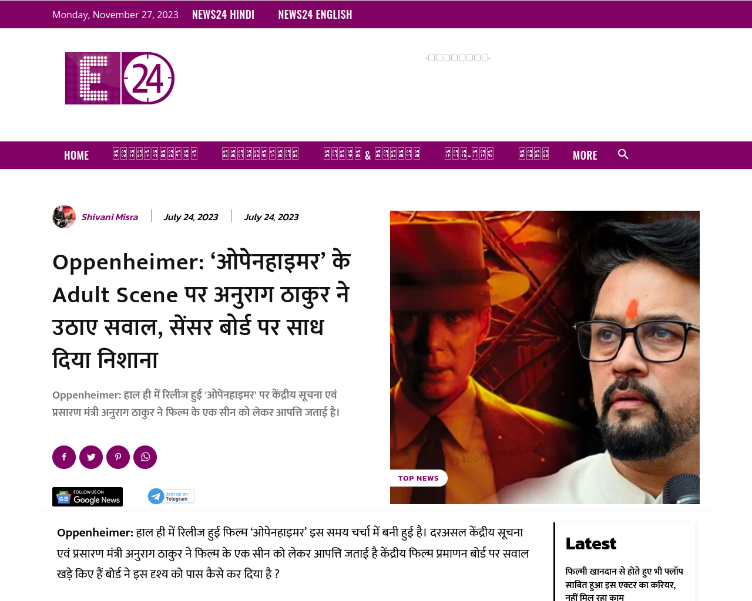Click the TOP NEWS category tag

tap(418, 478)
